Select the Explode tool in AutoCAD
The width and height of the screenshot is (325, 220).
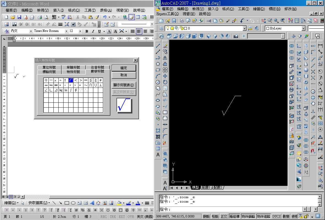pyautogui.click(x=165, y=143)
